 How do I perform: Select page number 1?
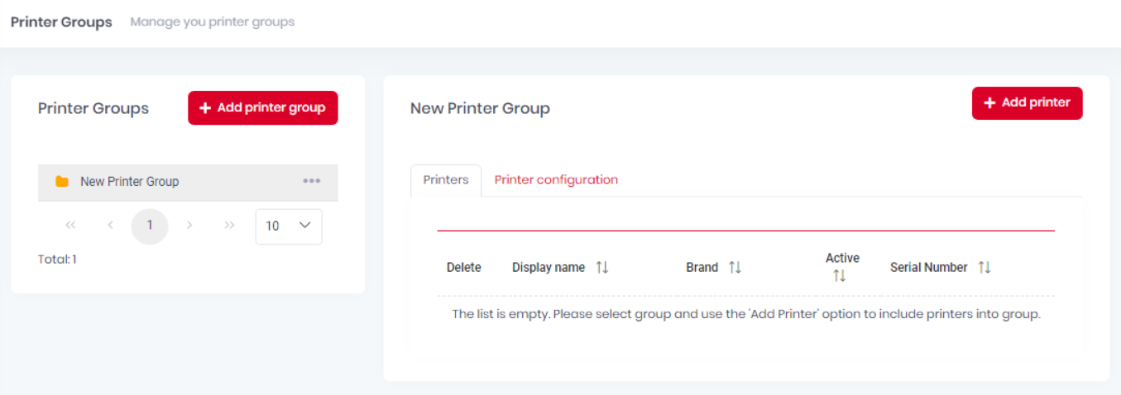tap(150, 226)
